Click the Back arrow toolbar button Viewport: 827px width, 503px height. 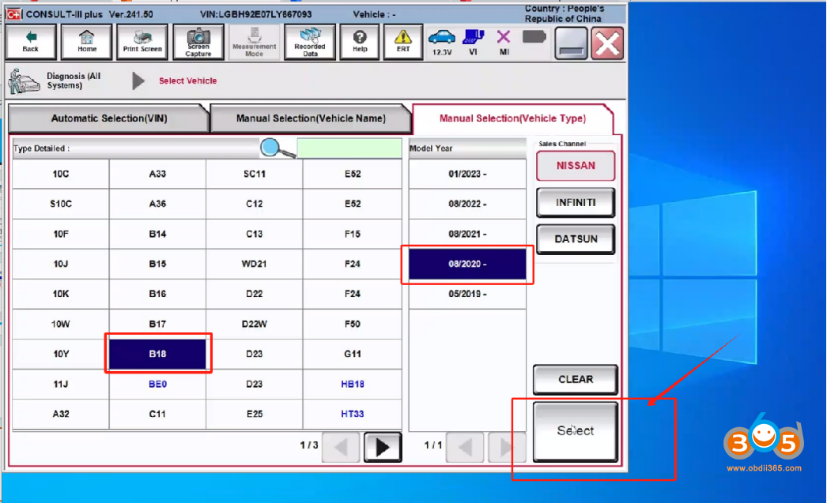point(31,42)
